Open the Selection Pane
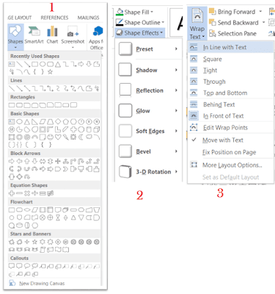275x294 pixels. coord(232,33)
